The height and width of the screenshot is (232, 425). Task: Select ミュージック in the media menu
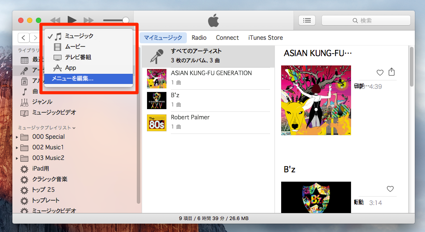click(x=89, y=36)
